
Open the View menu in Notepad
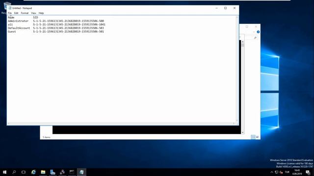tap(33, 13)
